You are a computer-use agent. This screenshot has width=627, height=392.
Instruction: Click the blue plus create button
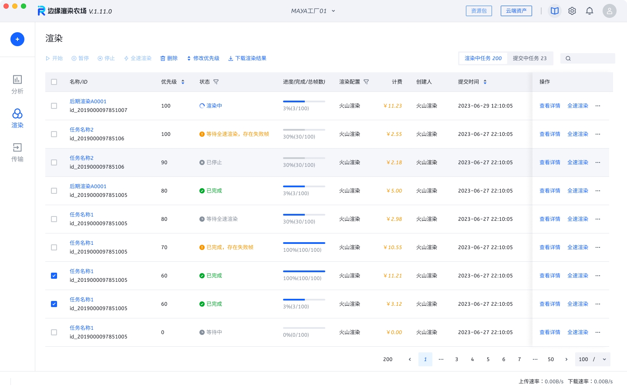click(17, 39)
